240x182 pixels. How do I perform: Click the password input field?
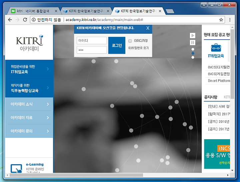pos(92,50)
